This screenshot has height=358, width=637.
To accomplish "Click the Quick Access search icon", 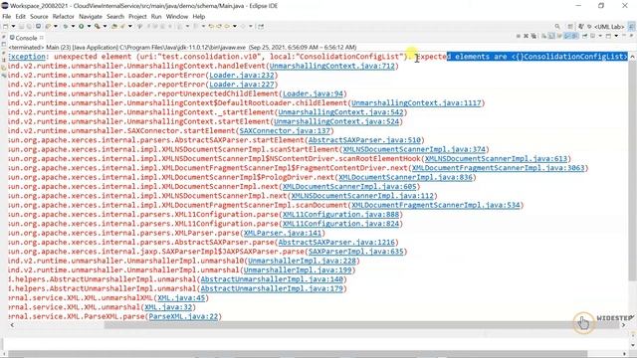I will pos(557,27).
